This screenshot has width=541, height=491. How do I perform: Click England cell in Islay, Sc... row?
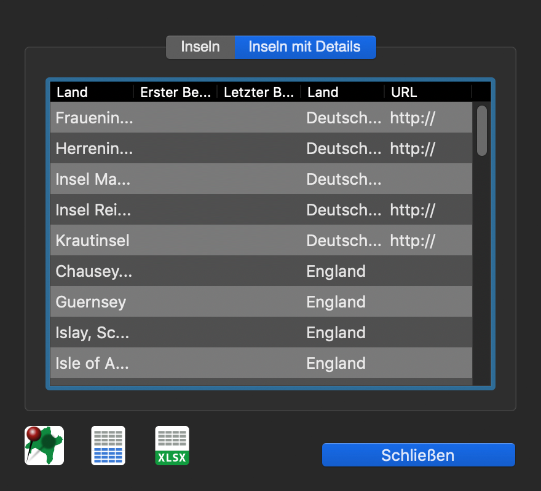coord(336,333)
